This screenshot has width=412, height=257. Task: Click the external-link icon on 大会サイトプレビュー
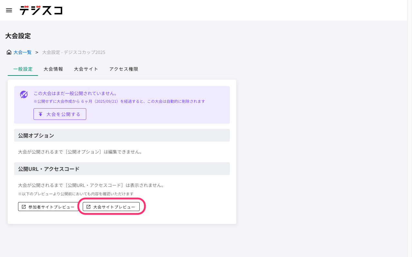point(89,207)
